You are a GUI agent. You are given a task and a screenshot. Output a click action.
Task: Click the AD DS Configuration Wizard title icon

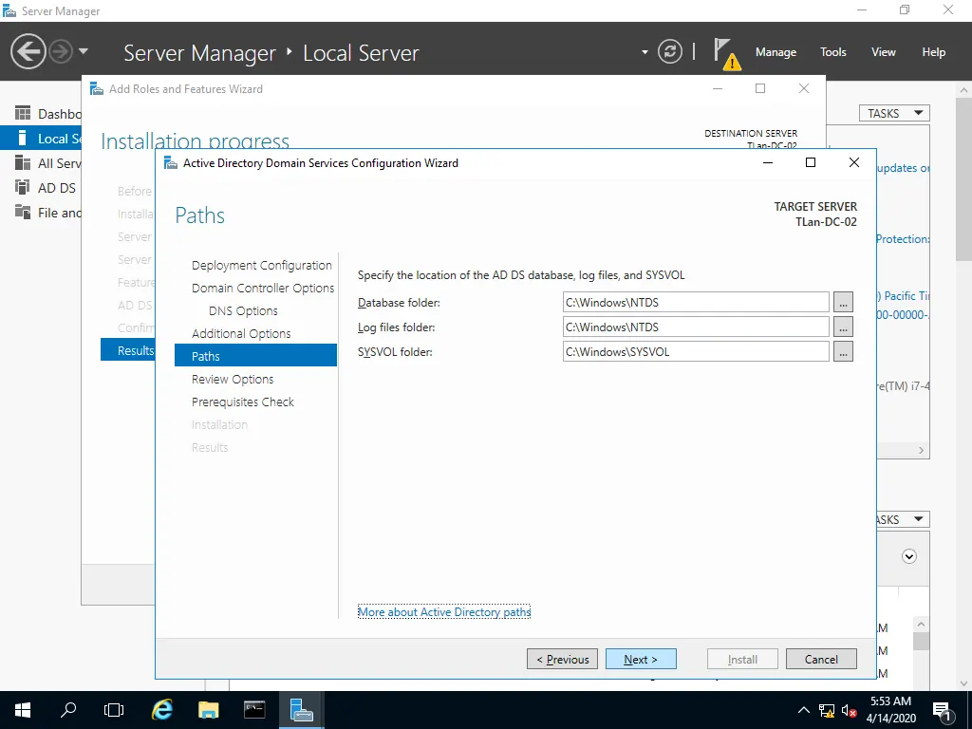tap(171, 163)
